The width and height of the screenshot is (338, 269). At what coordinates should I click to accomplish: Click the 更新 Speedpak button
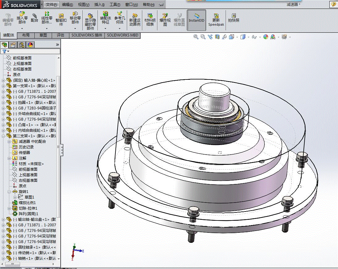(216, 19)
